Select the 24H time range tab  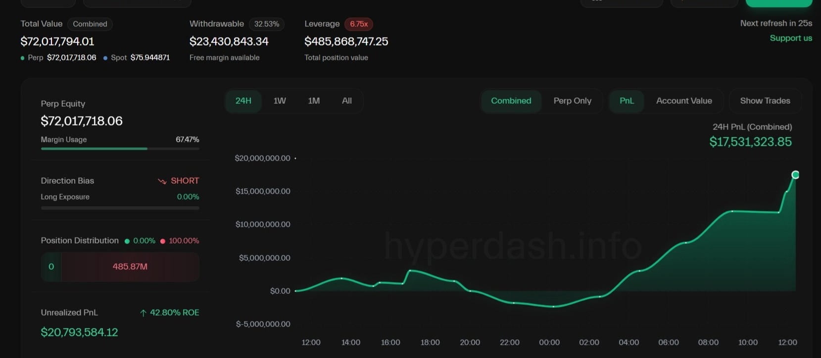coord(243,101)
